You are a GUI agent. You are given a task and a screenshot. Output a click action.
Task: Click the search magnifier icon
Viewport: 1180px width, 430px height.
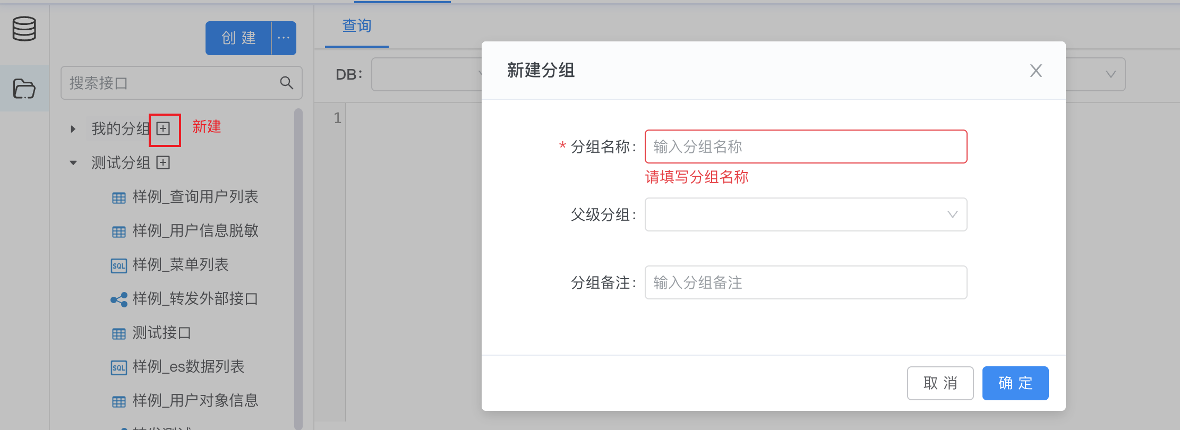[286, 83]
